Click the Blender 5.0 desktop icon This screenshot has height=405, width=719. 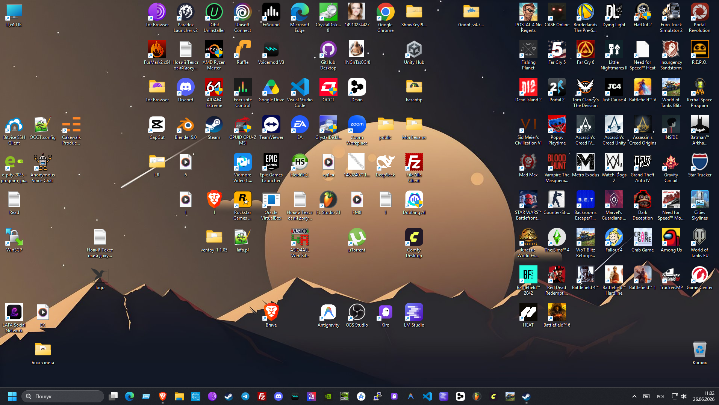pos(186,128)
